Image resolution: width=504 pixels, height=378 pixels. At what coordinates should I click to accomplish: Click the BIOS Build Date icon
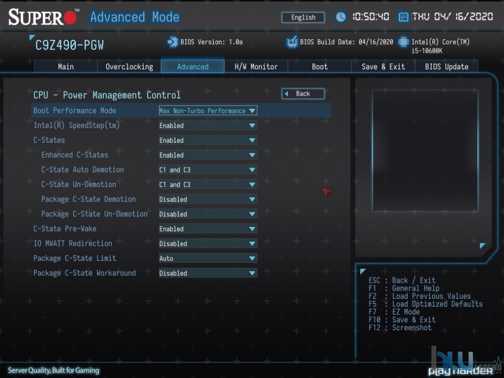(292, 42)
